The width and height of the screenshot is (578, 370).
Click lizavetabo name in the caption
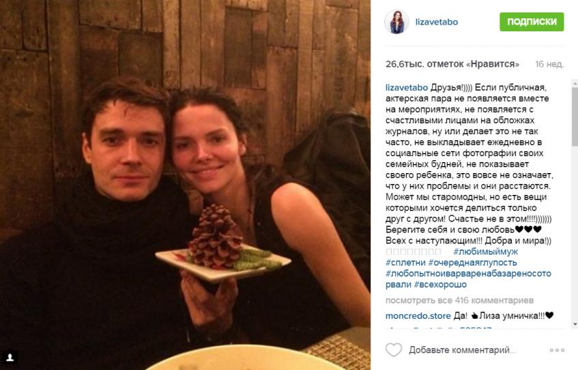click(x=407, y=88)
